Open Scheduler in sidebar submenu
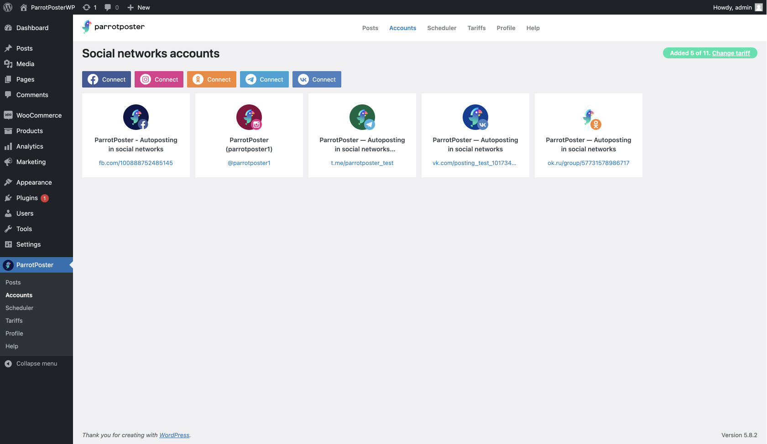Image resolution: width=767 pixels, height=444 pixels. point(20,308)
